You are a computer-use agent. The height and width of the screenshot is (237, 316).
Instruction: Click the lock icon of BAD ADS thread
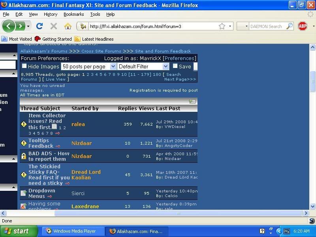coord(24,156)
